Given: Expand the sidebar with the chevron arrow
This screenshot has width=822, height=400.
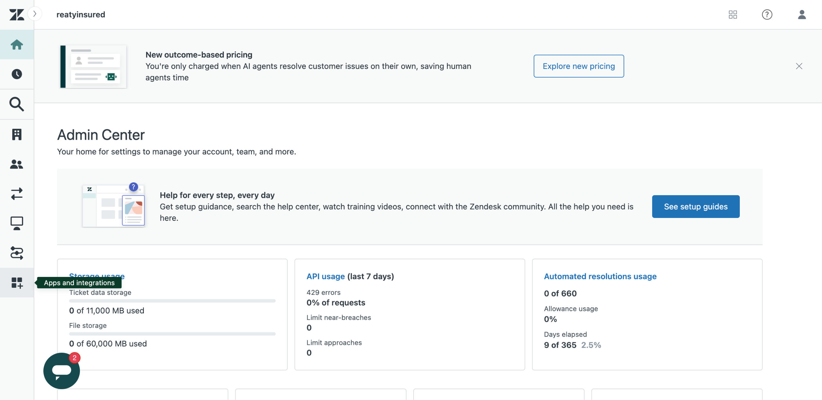Looking at the screenshot, I should pos(35,14).
